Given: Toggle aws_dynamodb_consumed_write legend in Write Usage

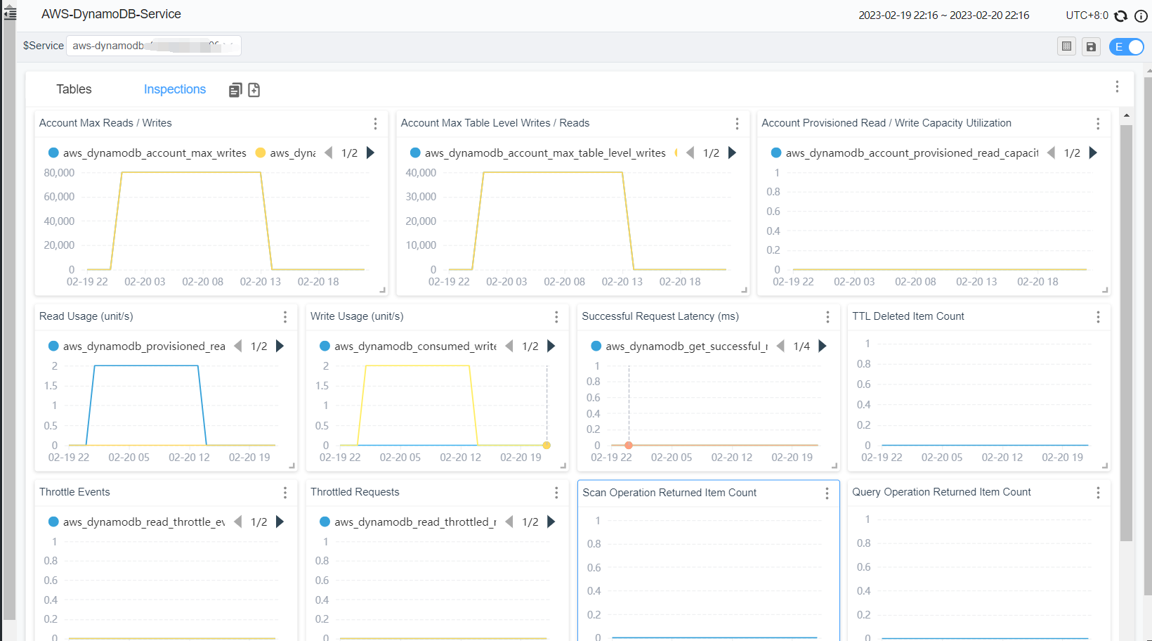Looking at the screenshot, I should click(x=407, y=347).
